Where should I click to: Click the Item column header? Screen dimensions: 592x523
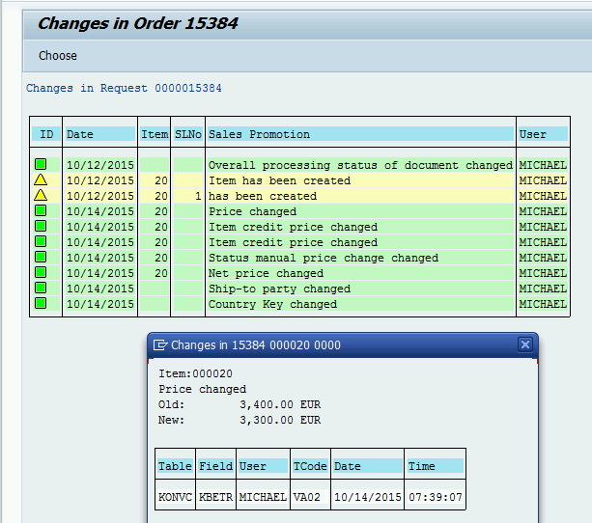tap(155, 134)
